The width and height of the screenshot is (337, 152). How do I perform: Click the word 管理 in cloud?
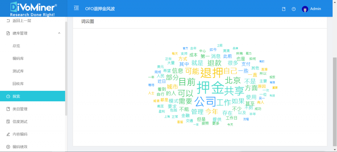pyautogui.click(x=197, y=112)
